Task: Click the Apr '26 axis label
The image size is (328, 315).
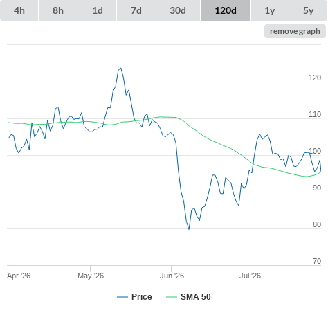Action: tap(19, 276)
